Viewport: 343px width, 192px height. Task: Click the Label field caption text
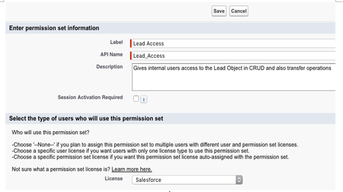pyautogui.click(x=117, y=42)
